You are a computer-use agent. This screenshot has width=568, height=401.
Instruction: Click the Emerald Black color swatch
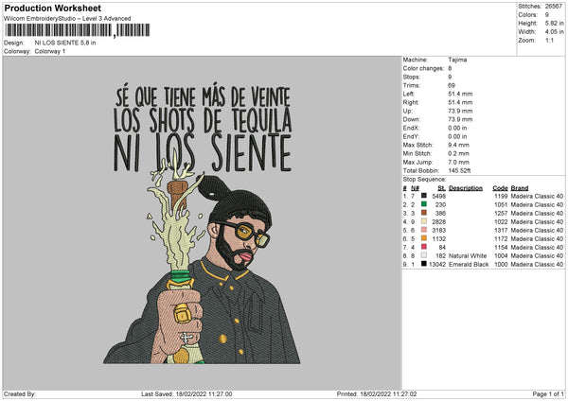pos(424,264)
